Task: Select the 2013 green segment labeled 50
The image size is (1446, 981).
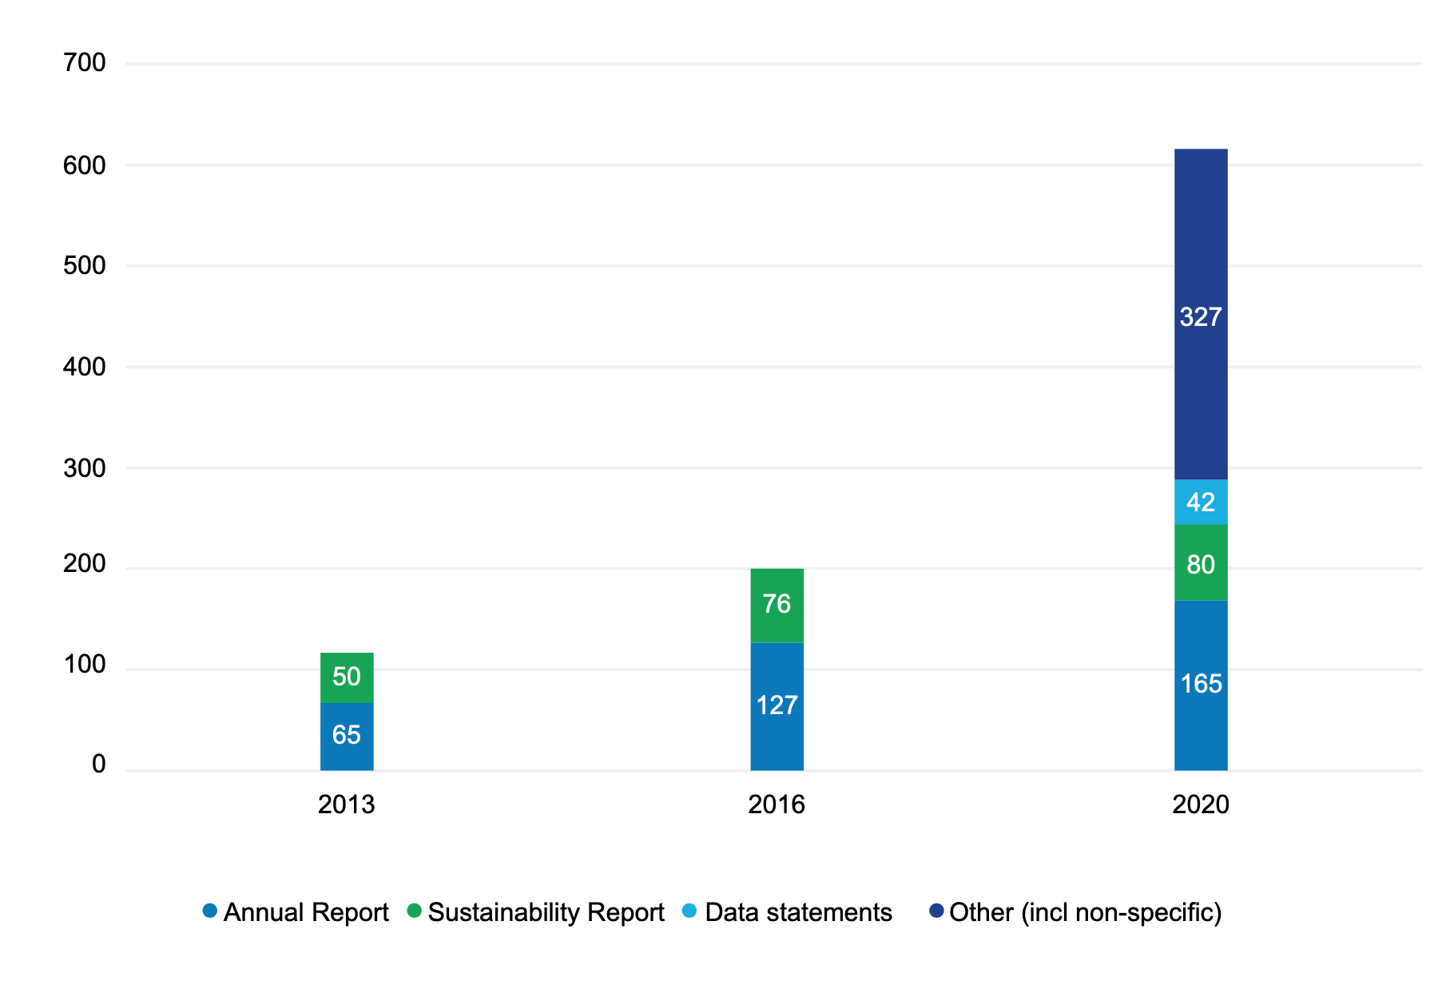Action: coord(347,677)
